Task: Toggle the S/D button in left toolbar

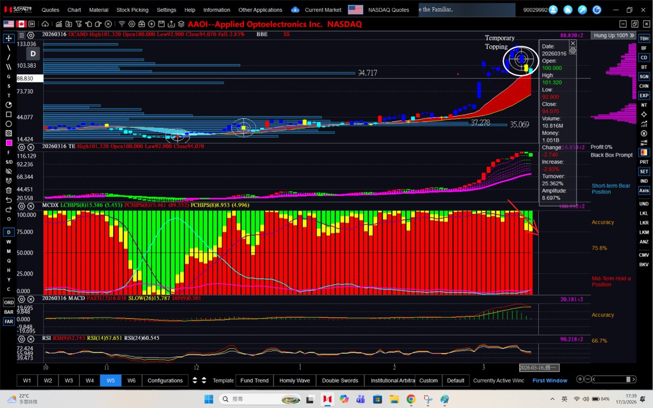Action: click(x=9, y=162)
